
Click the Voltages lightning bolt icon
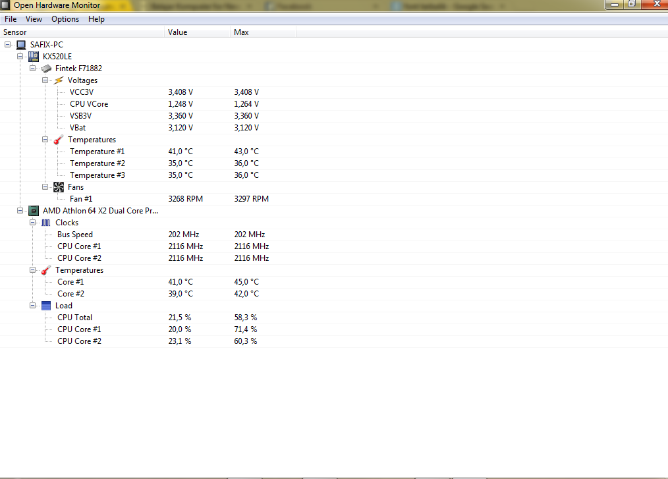click(59, 80)
